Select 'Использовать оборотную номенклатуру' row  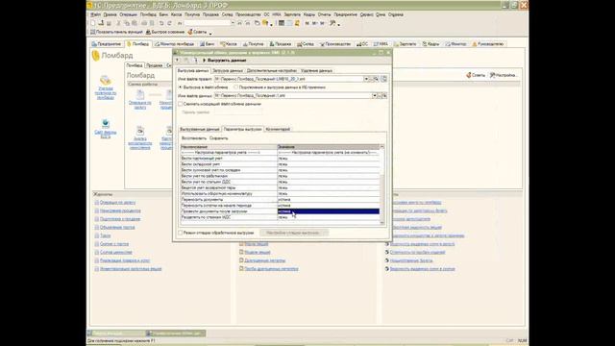(280, 194)
